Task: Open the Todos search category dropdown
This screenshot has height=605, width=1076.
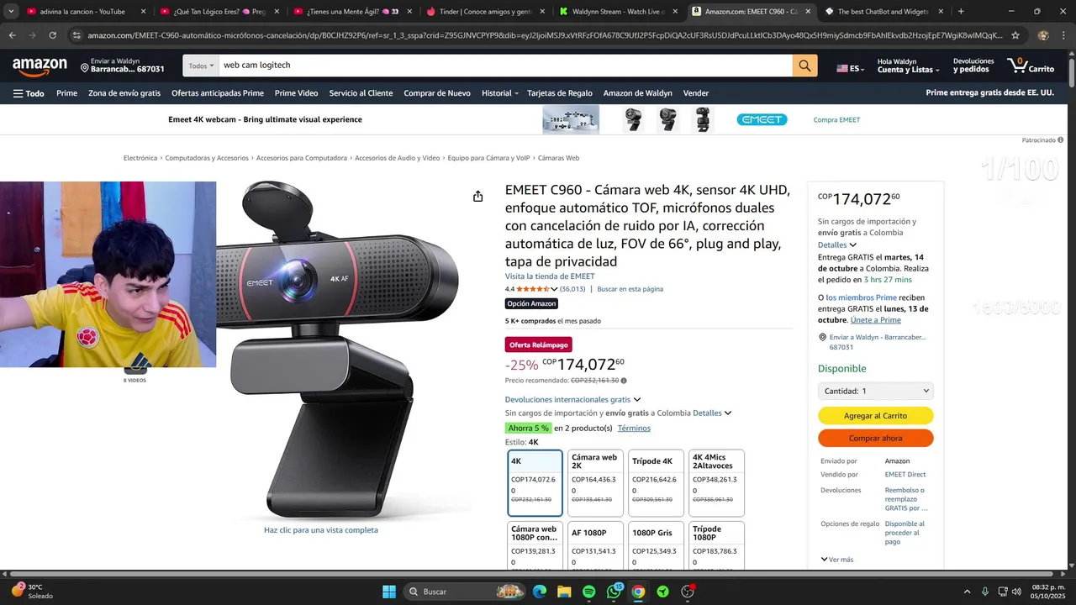Action: click(200, 66)
